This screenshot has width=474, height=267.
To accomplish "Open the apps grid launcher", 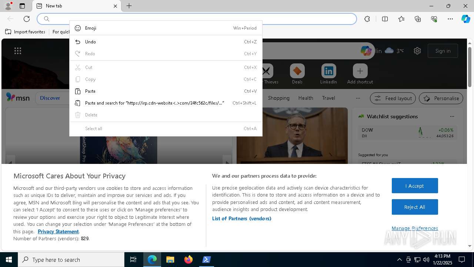I will coord(17,51).
